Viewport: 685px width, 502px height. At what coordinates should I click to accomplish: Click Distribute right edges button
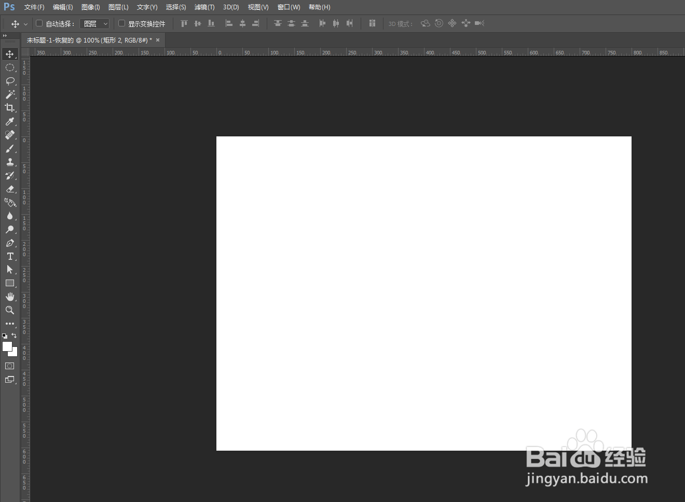(349, 23)
